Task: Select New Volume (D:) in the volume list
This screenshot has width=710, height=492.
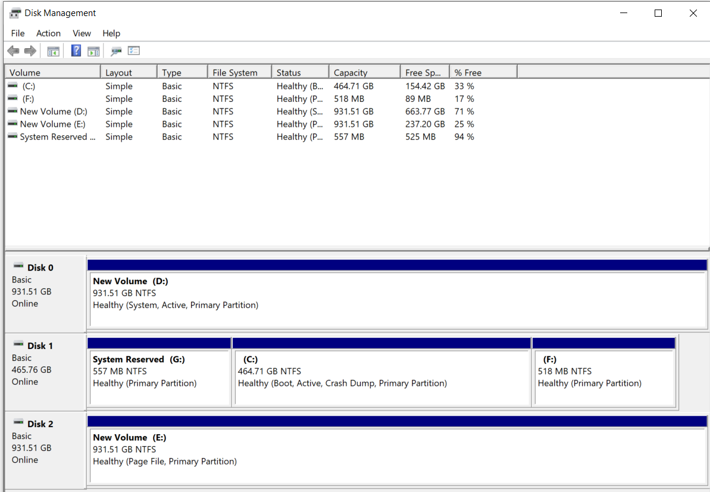Action: coord(54,111)
